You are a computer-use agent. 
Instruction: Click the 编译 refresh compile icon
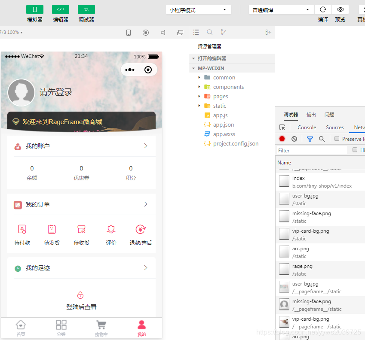pos(323,9)
